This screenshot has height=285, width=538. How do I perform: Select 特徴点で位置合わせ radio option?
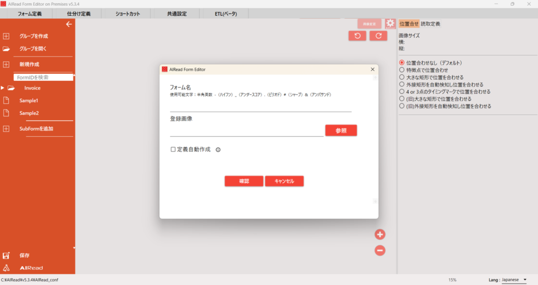point(402,70)
